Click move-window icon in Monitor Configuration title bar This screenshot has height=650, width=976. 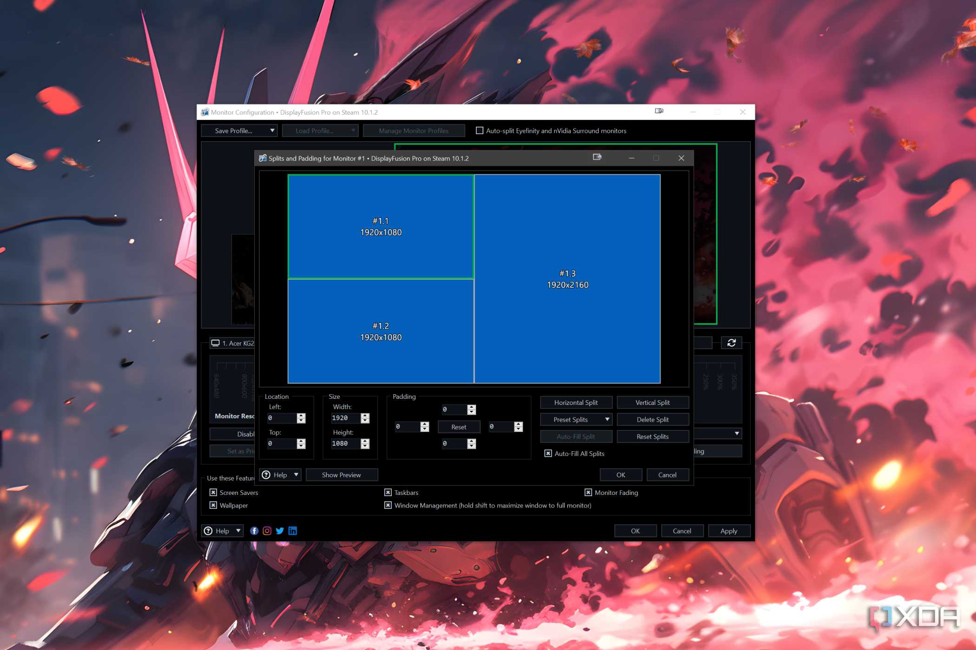[659, 111]
